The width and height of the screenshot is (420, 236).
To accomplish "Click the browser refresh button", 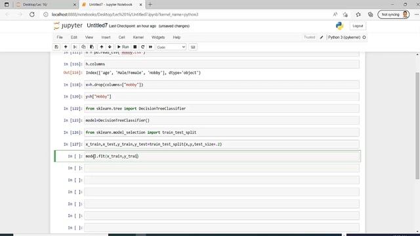I will (x=32, y=14).
